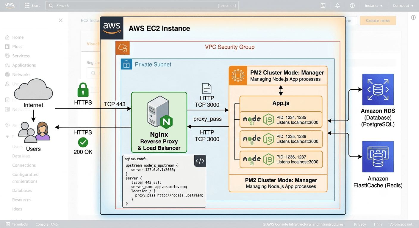This screenshot has height=228, width=419.
Task: Open the Privacy link in footer
Action: point(360,224)
